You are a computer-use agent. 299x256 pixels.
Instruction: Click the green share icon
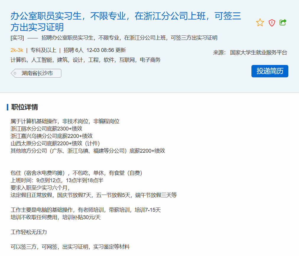click(x=283, y=22)
